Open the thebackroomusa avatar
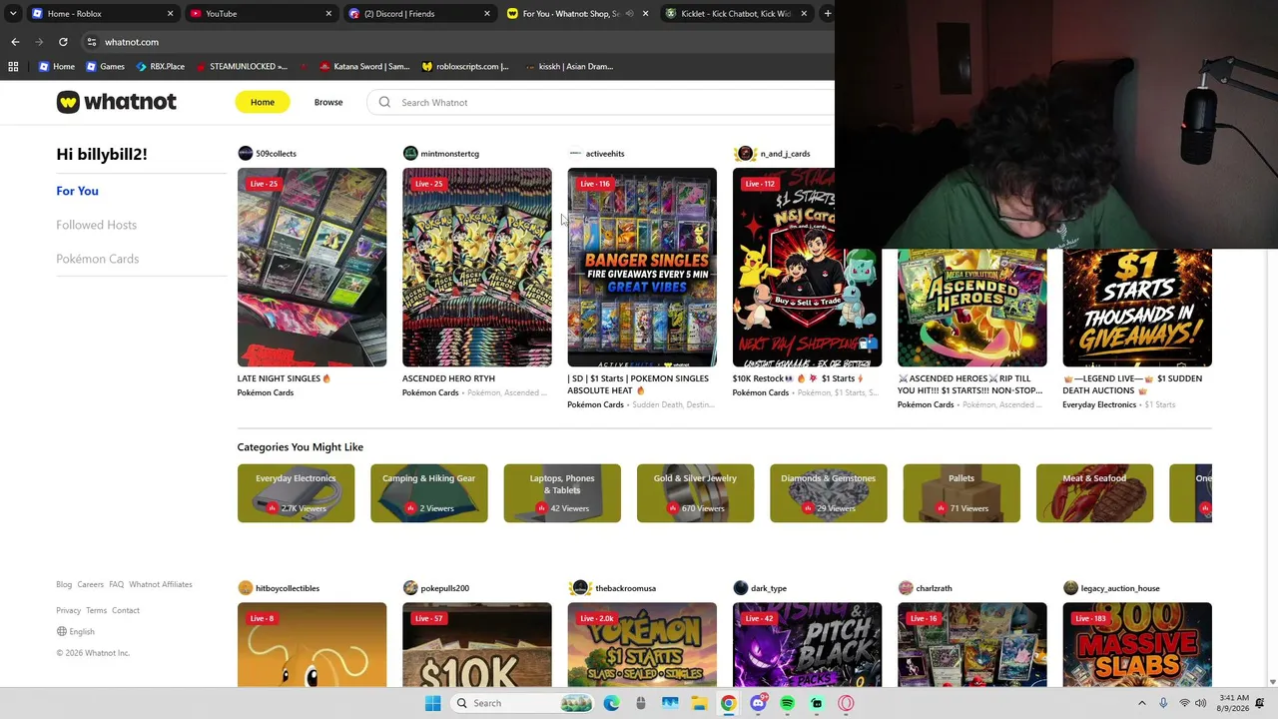 click(x=579, y=588)
